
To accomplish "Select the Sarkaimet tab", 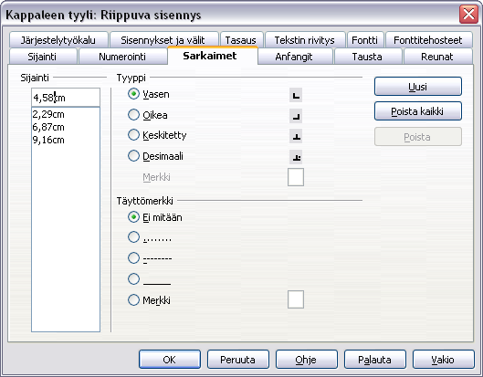I will click(x=213, y=56).
